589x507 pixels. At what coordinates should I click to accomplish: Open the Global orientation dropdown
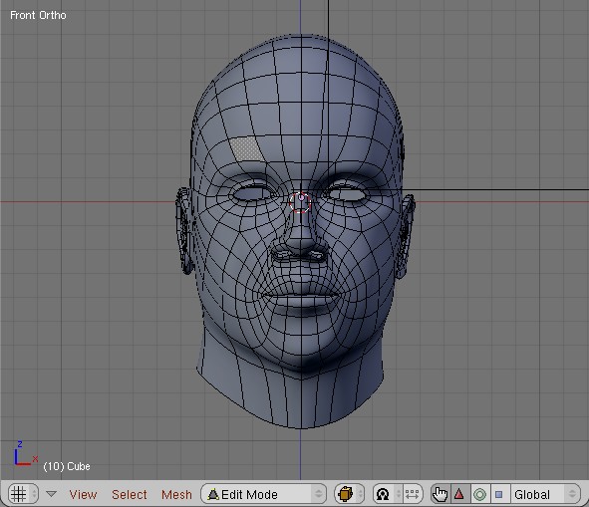coord(545,494)
